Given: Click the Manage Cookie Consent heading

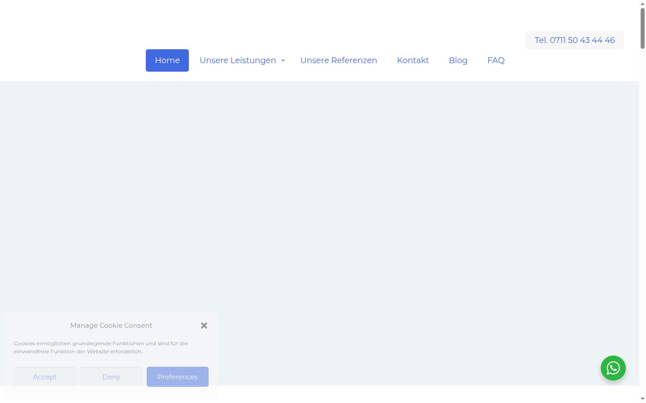Looking at the screenshot, I should (x=111, y=326).
